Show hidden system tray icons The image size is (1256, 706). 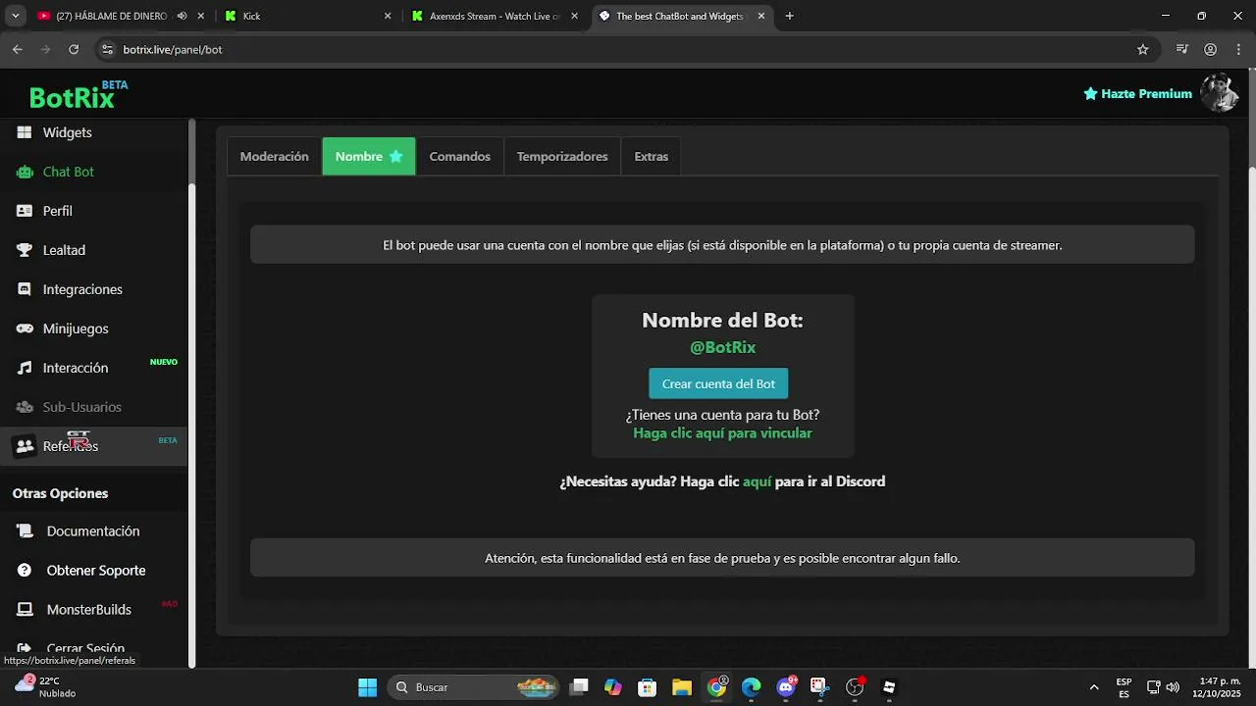pyautogui.click(x=1094, y=687)
